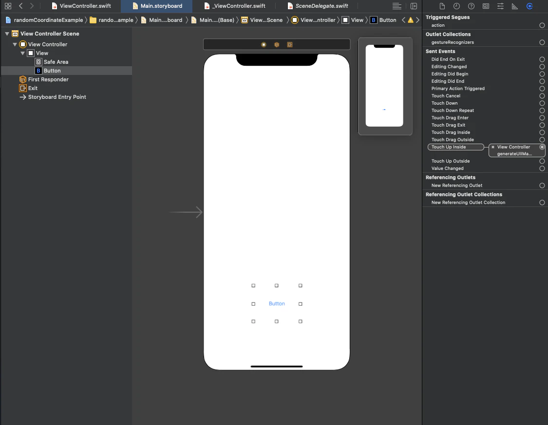Viewport: 548px width, 425px height.
Task: Click bottom-right resize handle of Button
Action: (300, 321)
